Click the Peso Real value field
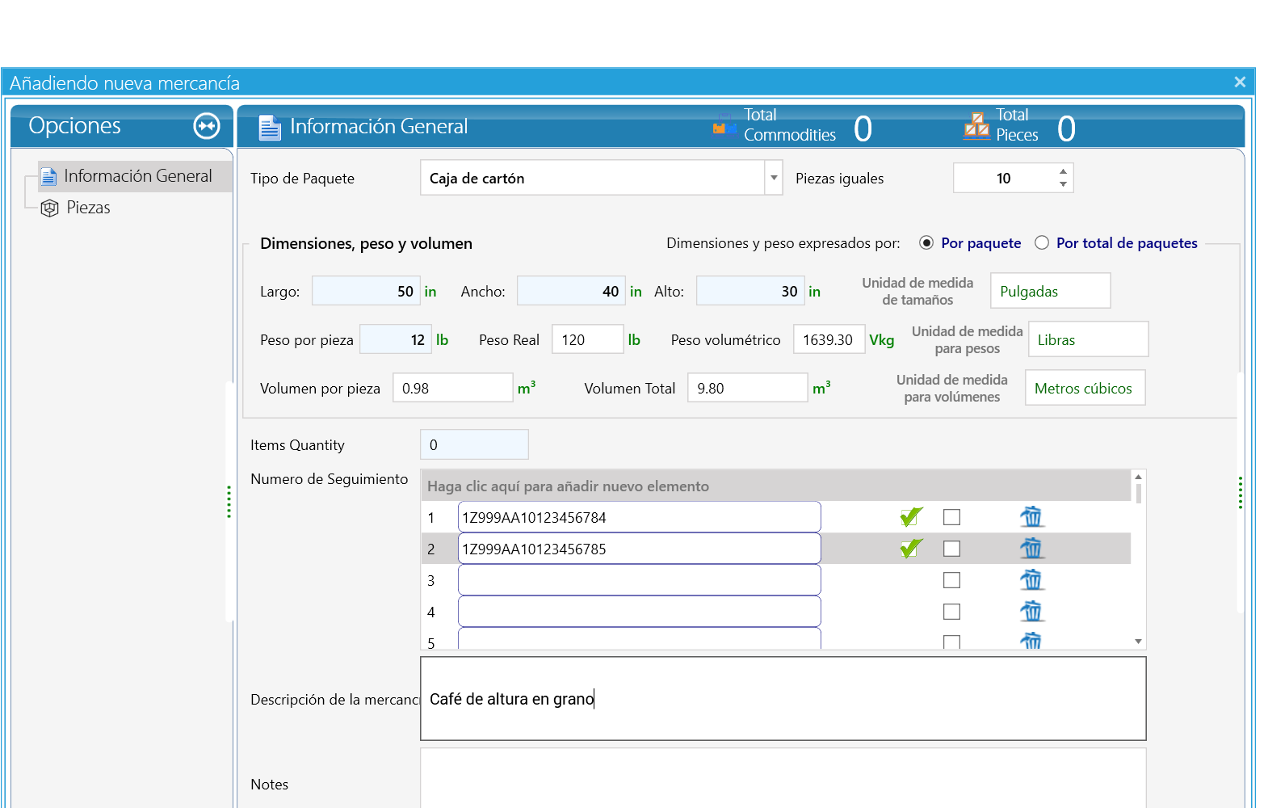The image size is (1268, 808). click(x=588, y=339)
